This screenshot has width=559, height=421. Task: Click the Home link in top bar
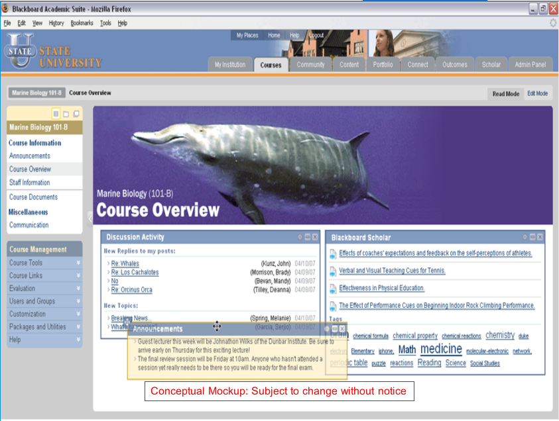pyautogui.click(x=274, y=35)
